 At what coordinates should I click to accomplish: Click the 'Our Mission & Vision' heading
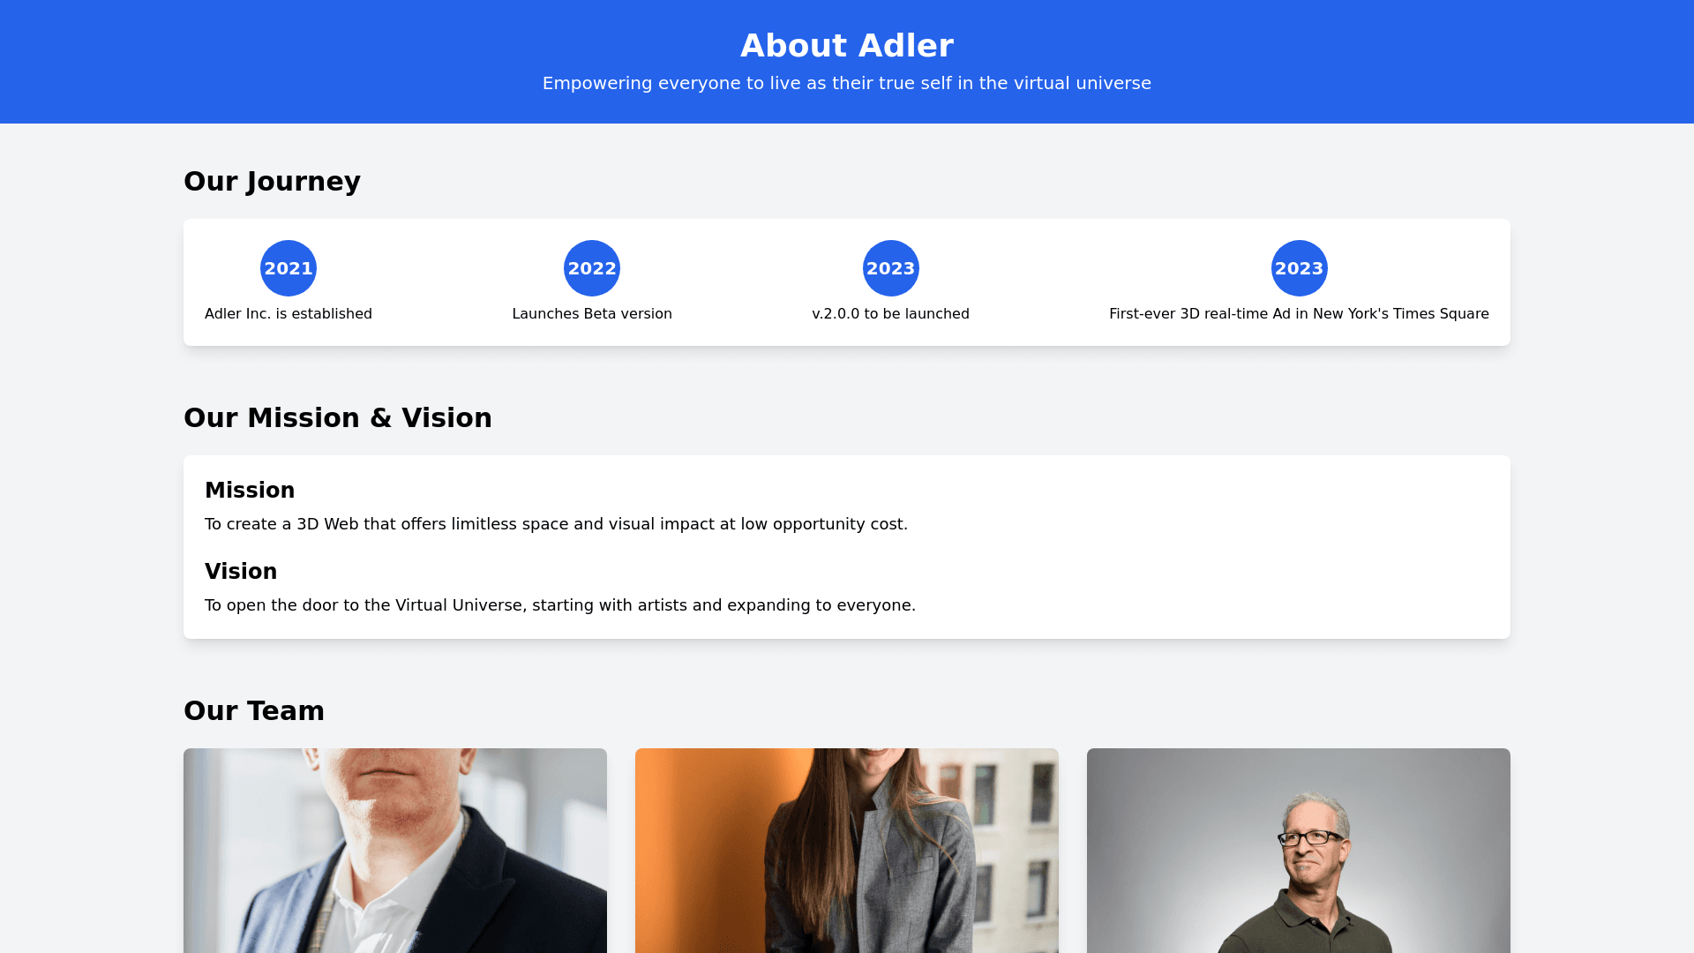(338, 418)
